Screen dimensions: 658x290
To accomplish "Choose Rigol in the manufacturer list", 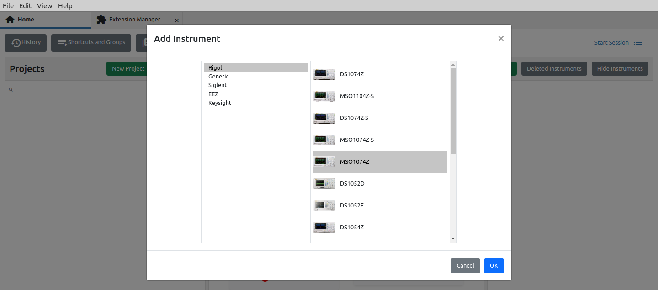I will pos(256,68).
